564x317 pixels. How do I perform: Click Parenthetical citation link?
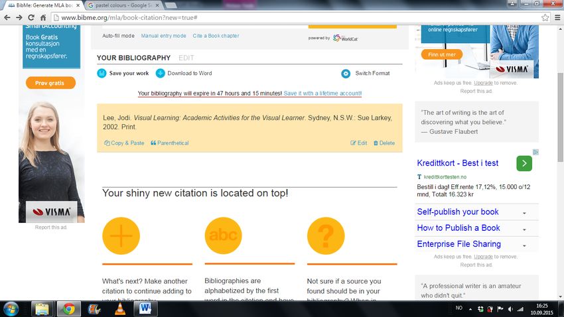point(170,143)
